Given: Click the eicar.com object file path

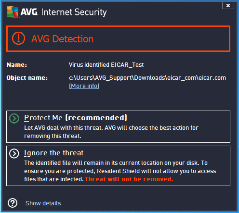Looking at the screenshot, I should click(x=147, y=78).
